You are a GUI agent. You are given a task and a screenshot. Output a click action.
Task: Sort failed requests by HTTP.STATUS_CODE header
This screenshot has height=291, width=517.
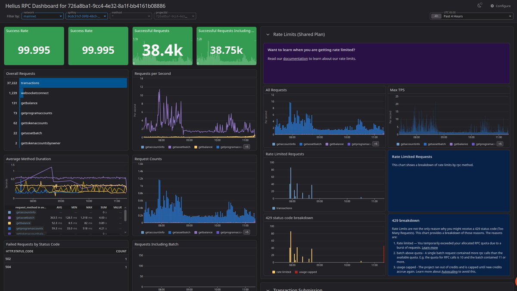(19, 251)
